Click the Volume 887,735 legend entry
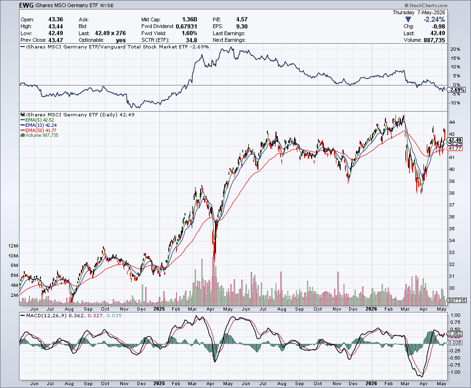Viewport: 471px width, 388px height. [x=39, y=135]
